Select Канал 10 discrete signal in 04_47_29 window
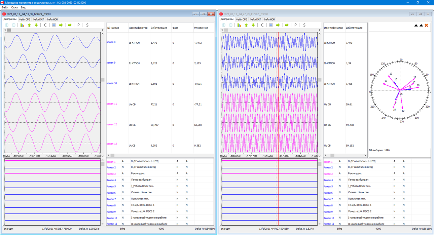The image size is (434, 235). [329, 218]
